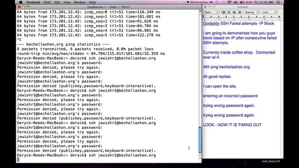
Task: Click 'Will ping bechollashon.org' note line
Action: pos(226,67)
